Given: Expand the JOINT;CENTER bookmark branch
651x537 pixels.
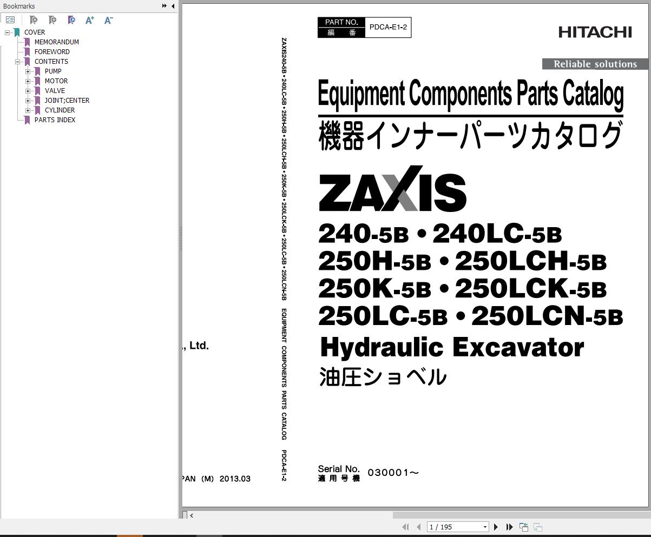Looking at the screenshot, I should (x=28, y=101).
